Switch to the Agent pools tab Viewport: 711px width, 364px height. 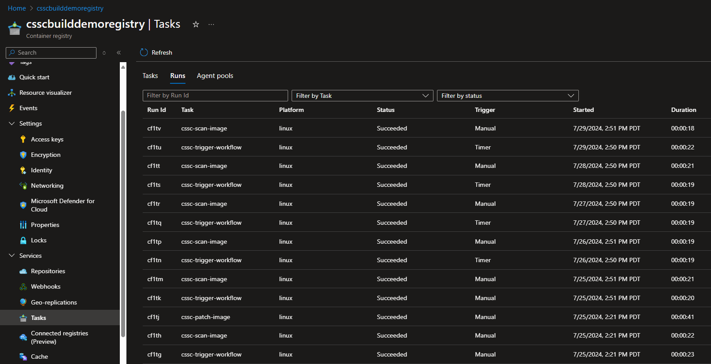click(215, 76)
